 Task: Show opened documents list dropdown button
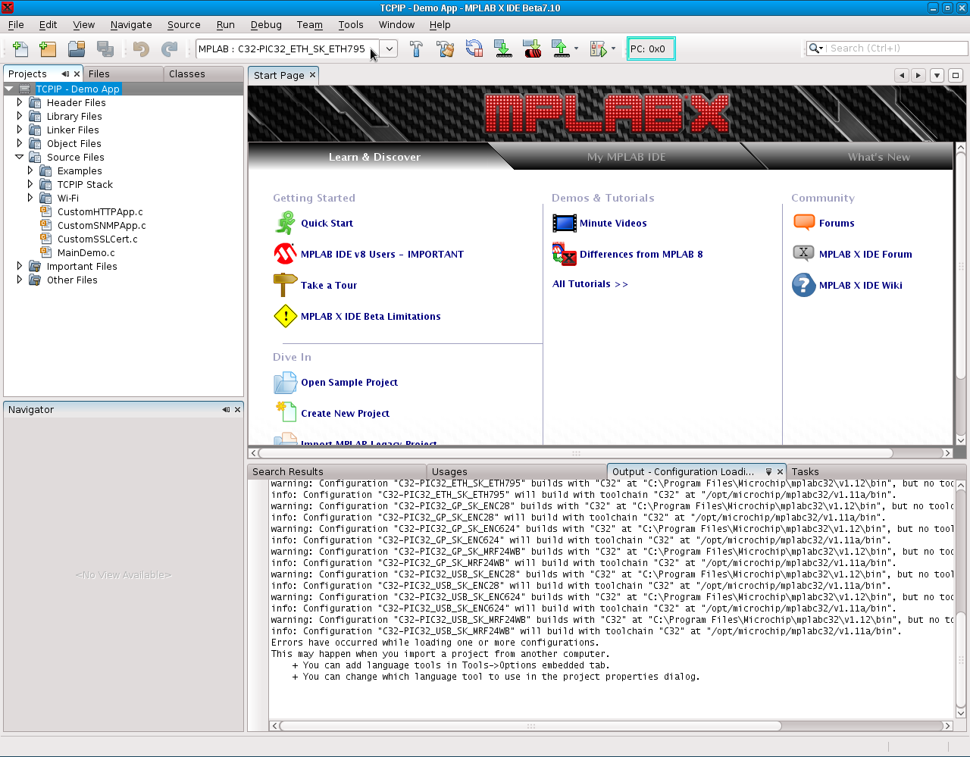(937, 75)
